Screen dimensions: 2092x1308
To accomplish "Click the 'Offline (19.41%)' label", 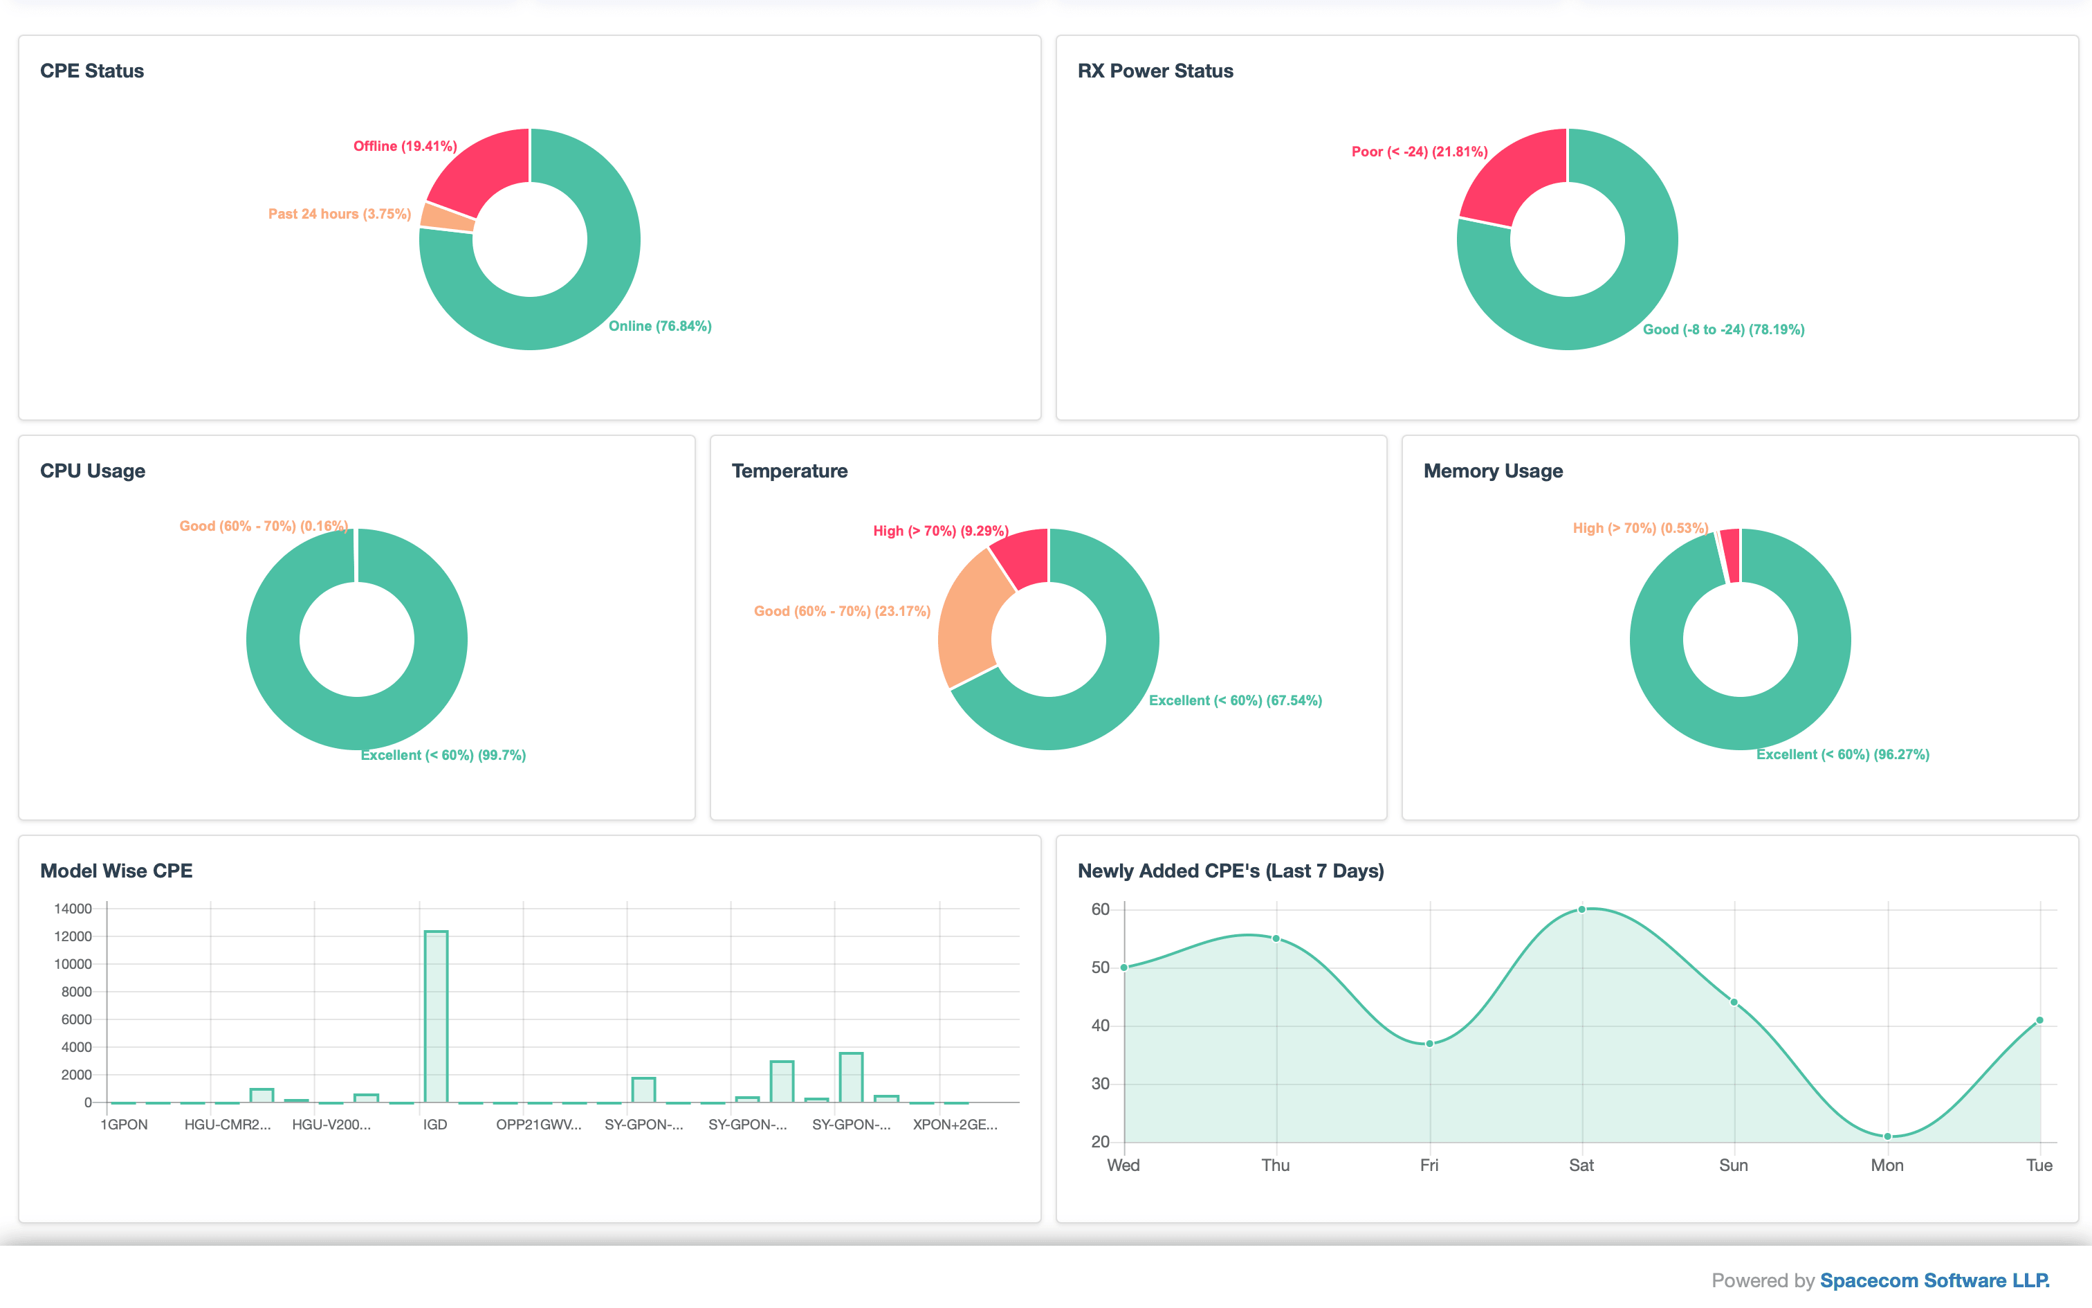I will point(405,146).
